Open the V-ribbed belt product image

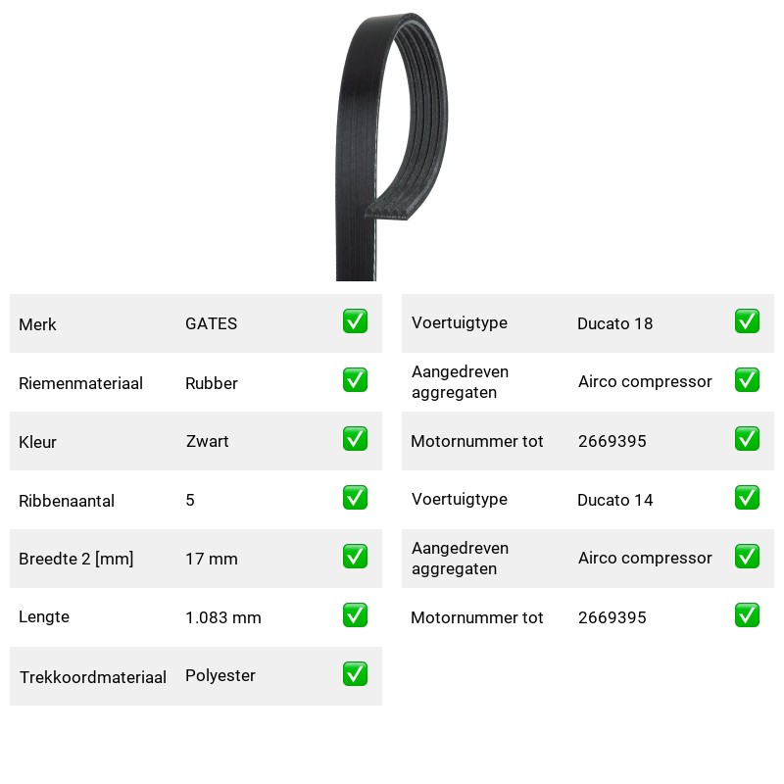click(391, 147)
